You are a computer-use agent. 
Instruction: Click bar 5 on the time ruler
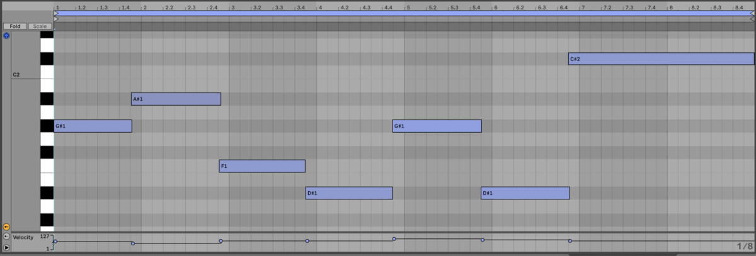coord(408,7)
